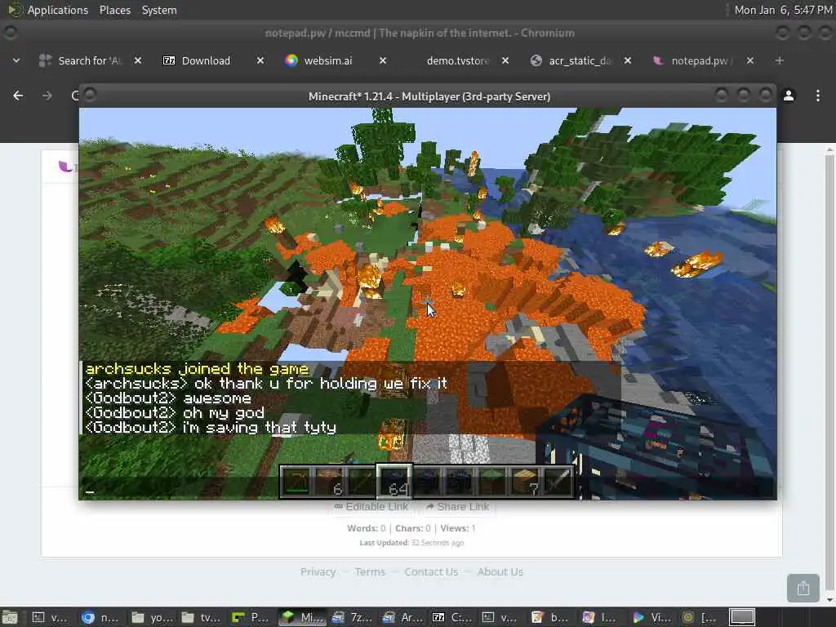Open the Privacy footer link
This screenshot has height=627, width=836.
[318, 571]
